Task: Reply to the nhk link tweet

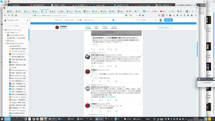Action: click(x=92, y=49)
